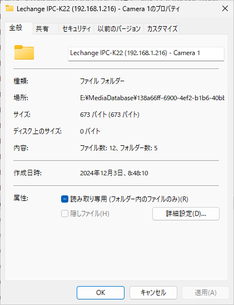Confirm with the OK button
Viewport: 234px width, 305px height.
point(101,293)
